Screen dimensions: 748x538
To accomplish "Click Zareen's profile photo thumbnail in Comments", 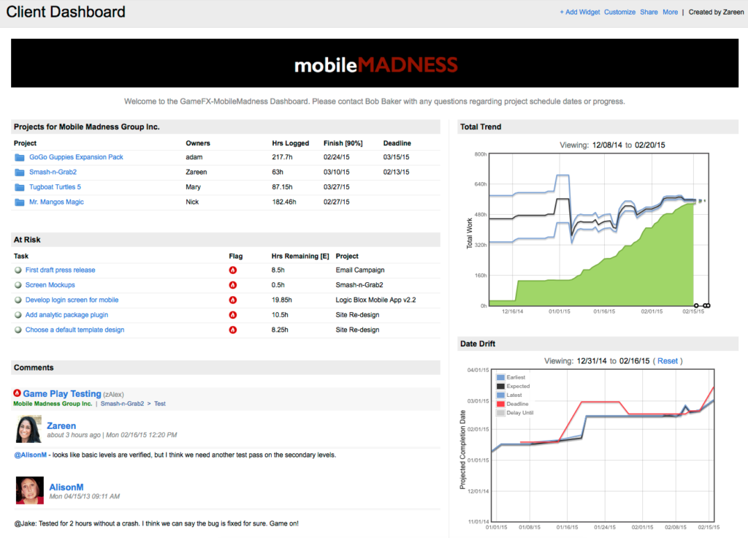I will coord(29,429).
